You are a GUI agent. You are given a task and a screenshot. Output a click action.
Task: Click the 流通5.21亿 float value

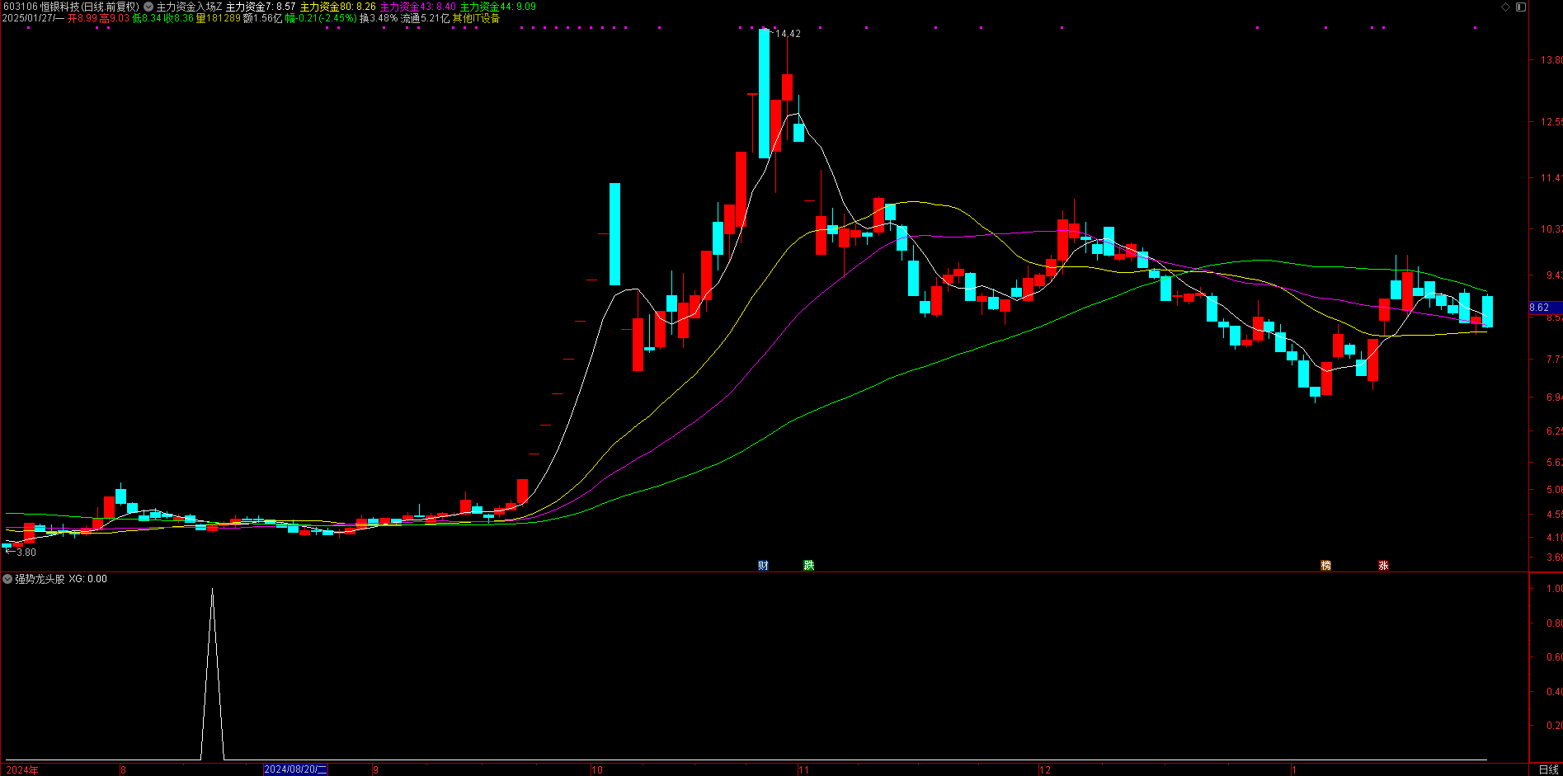point(425,18)
